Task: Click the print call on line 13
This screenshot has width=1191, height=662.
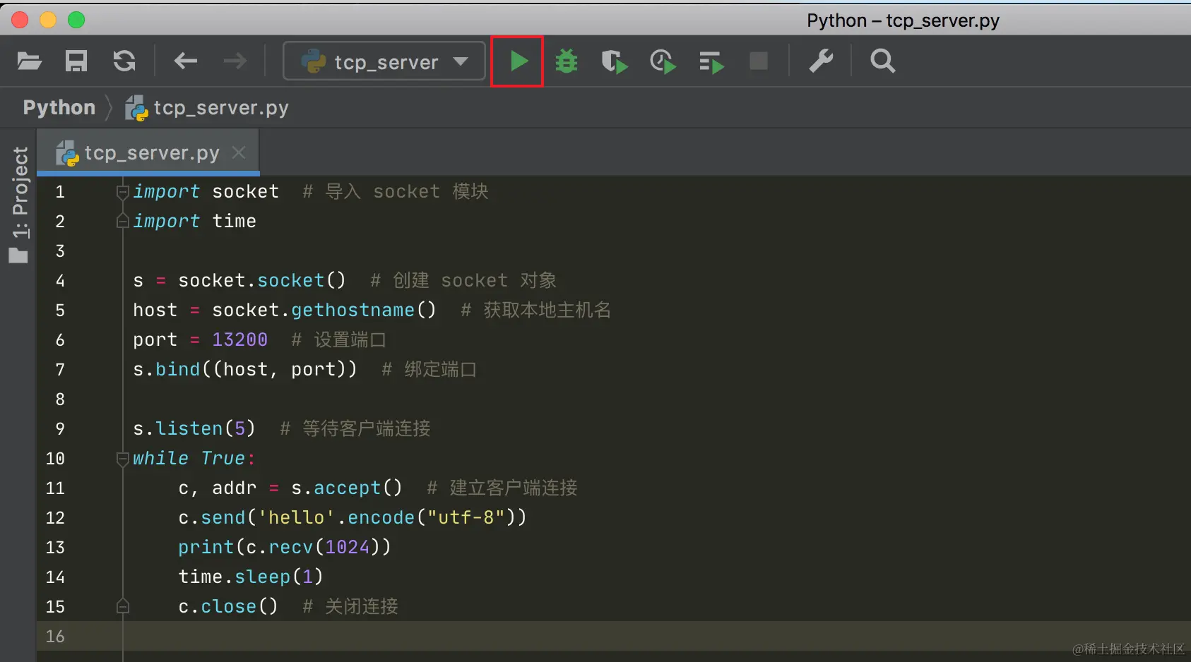Action: point(206,547)
